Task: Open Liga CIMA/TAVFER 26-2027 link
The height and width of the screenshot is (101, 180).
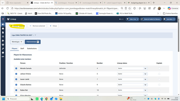Action: pos(22,35)
